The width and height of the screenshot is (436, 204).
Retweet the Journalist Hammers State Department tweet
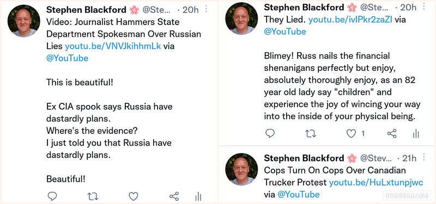click(93, 196)
